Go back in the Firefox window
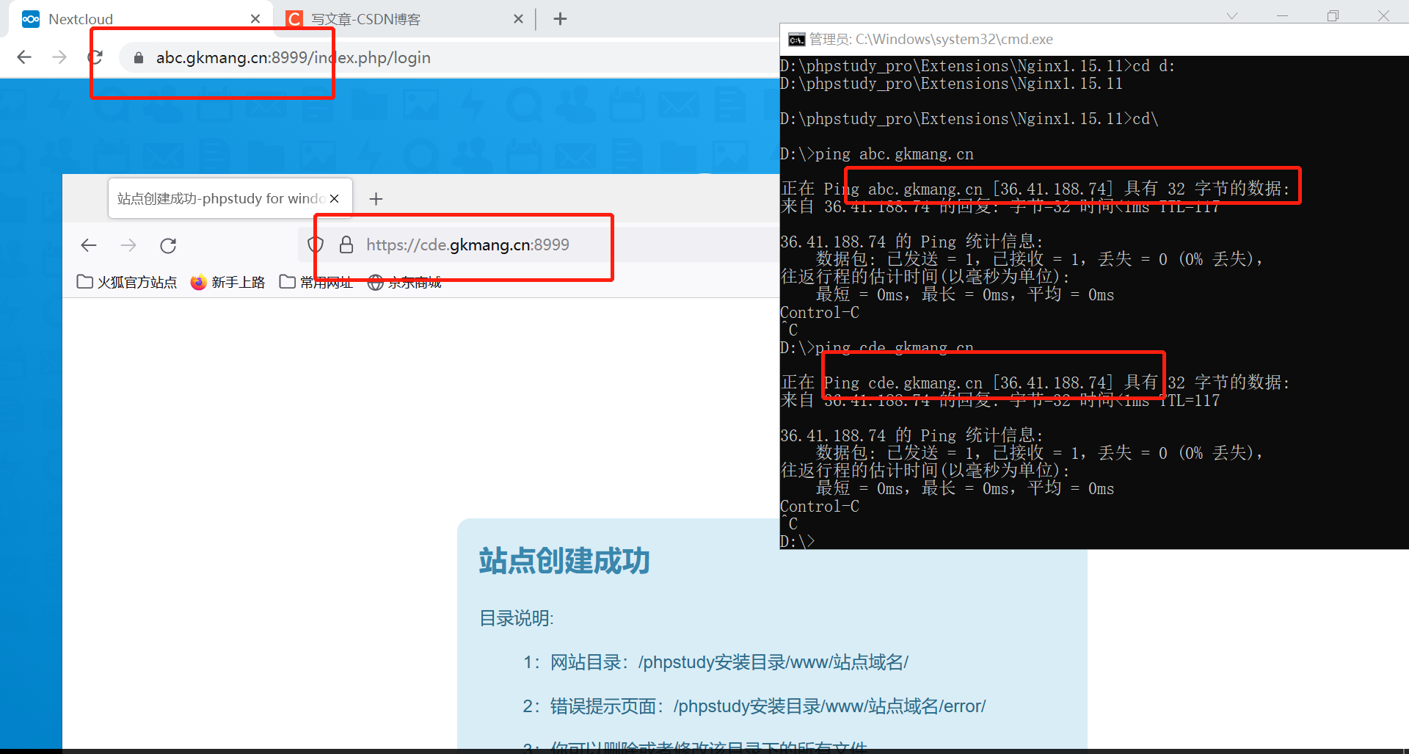Viewport: 1409px width, 754px height. pyautogui.click(x=89, y=245)
